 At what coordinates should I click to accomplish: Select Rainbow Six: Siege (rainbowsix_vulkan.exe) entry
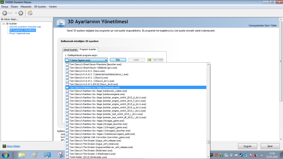point(136,91)
